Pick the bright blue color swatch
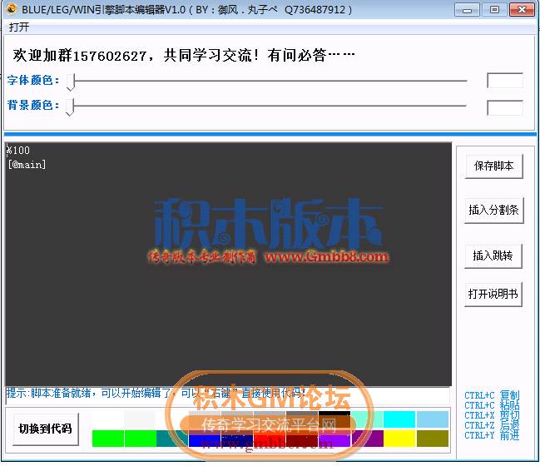Viewport: 540px width, 466px height. click(205, 438)
